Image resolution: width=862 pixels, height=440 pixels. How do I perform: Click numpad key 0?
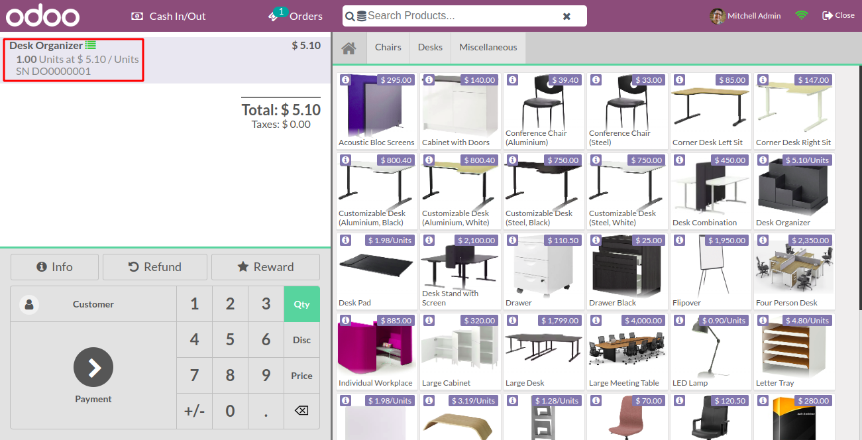pos(230,411)
